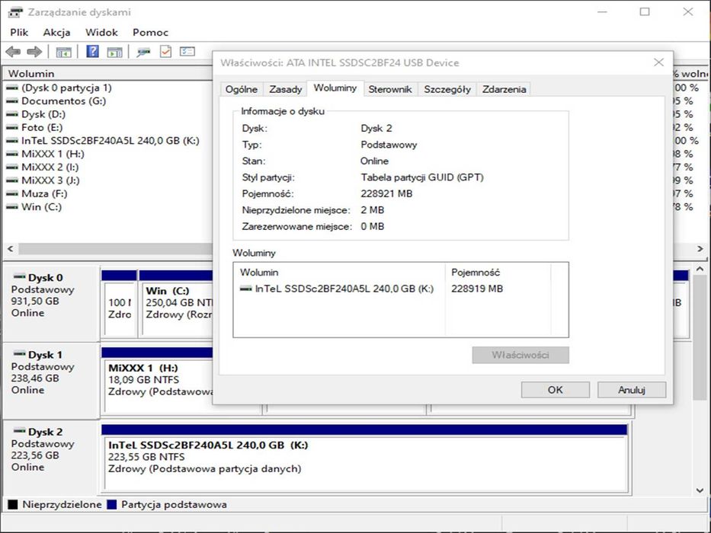Click the black Nieprzydzielone legend swatch
Image resolution: width=711 pixels, height=533 pixels.
[13, 504]
